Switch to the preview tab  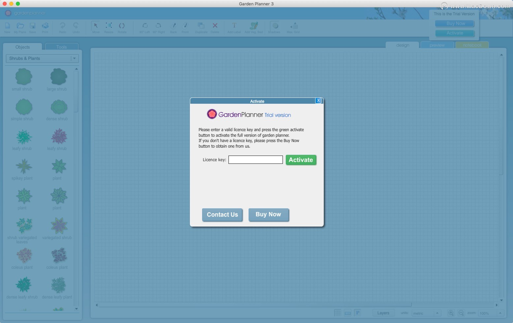click(437, 45)
